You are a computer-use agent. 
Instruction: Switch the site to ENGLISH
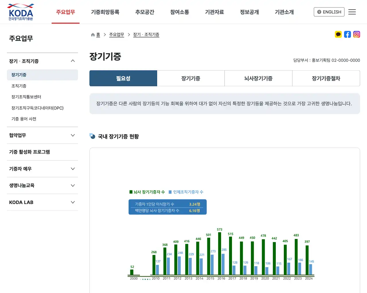pyautogui.click(x=329, y=12)
